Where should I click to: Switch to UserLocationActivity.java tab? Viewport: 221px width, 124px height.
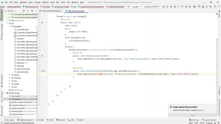[x=51, y=11]
